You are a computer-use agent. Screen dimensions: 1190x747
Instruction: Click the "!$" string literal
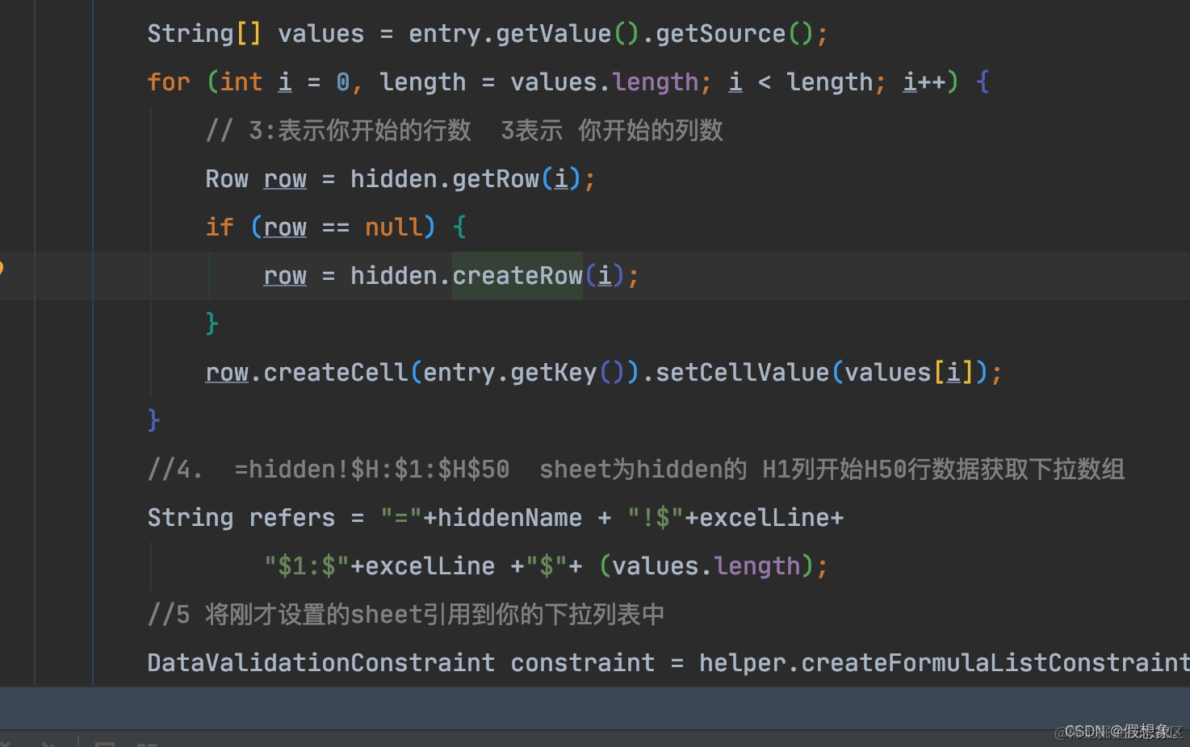tap(655, 518)
